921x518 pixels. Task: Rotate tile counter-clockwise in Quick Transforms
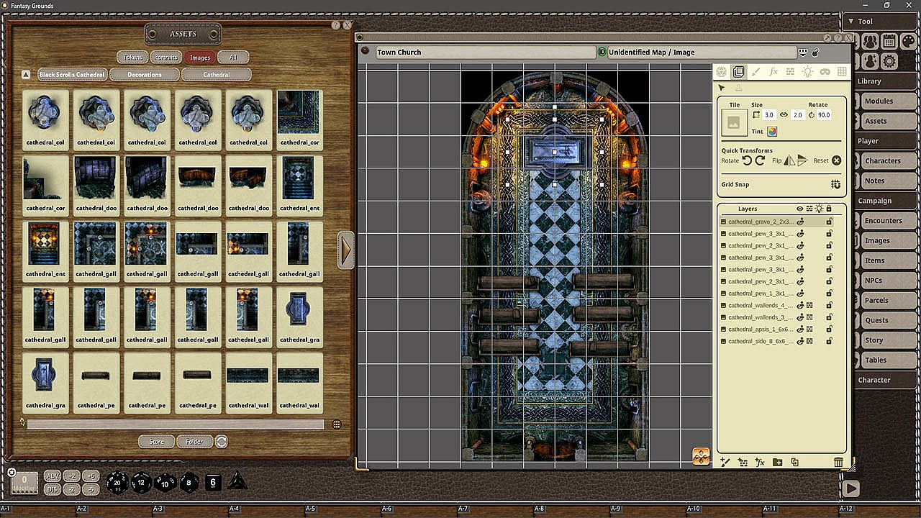[x=747, y=160]
